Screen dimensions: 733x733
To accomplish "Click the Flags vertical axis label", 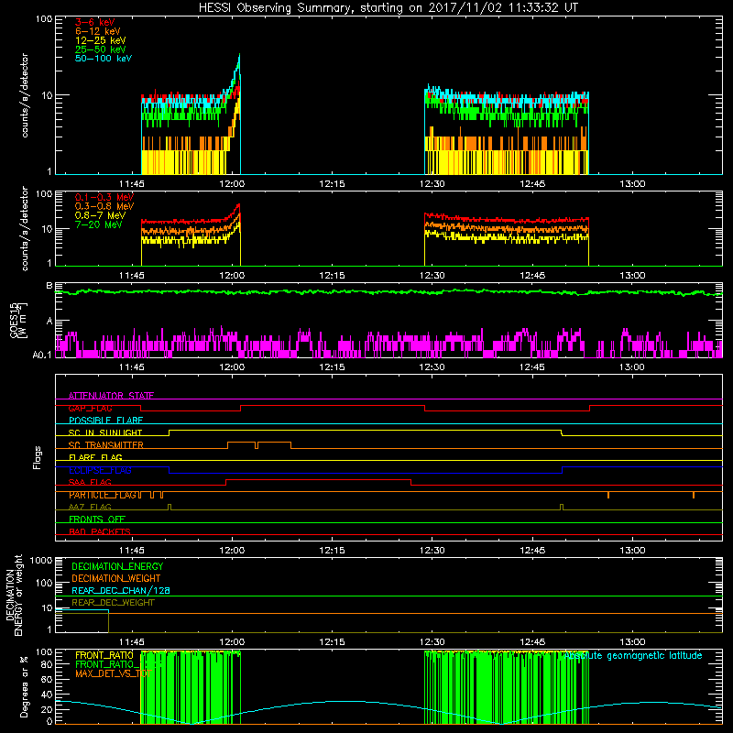I will [38, 457].
